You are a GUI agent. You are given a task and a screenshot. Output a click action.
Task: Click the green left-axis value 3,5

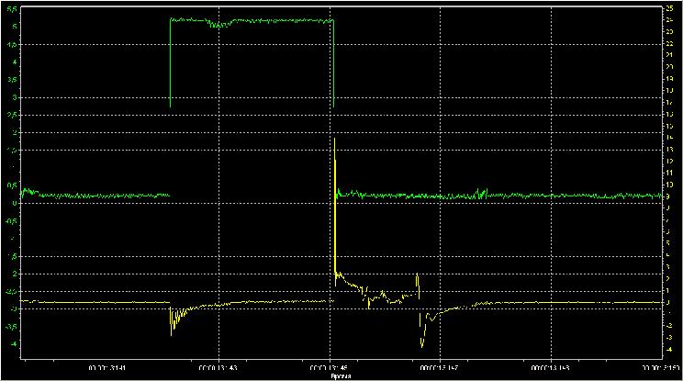pyautogui.click(x=13, y=80)
